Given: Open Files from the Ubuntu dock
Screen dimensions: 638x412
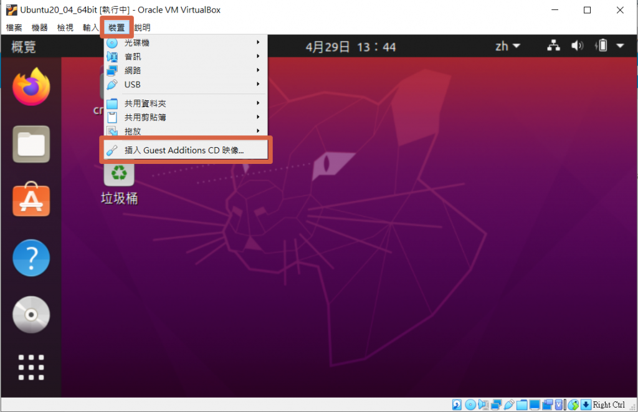Looking at the screenshot, I should coord(31,144).
